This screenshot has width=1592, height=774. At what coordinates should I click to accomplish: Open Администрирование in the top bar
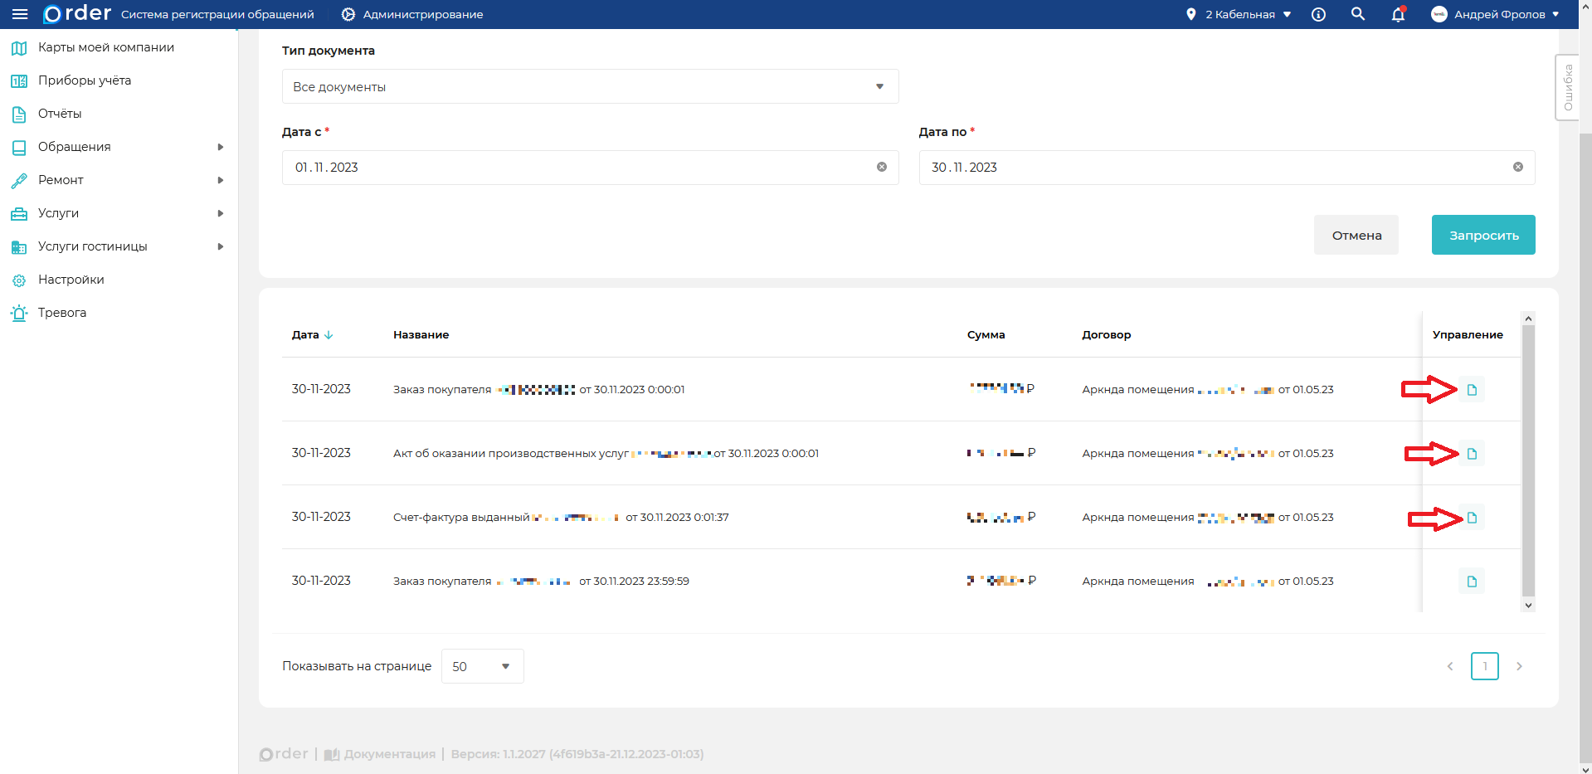(x=412, y=14)
